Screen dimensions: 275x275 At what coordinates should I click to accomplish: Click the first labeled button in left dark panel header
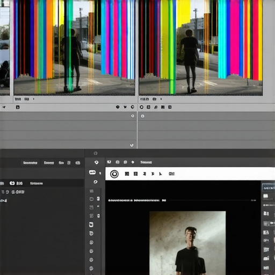(x=30, y=163)
